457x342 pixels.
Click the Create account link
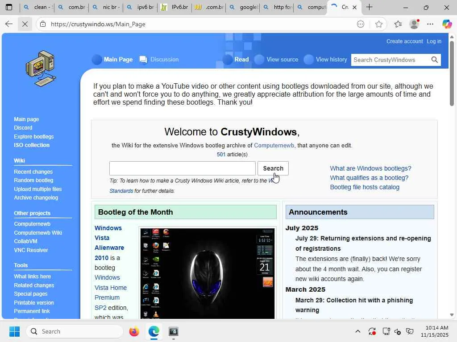[x=404, y=41]
